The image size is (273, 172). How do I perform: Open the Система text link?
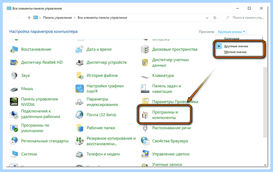pyautogui.click(x=29, y=154)
